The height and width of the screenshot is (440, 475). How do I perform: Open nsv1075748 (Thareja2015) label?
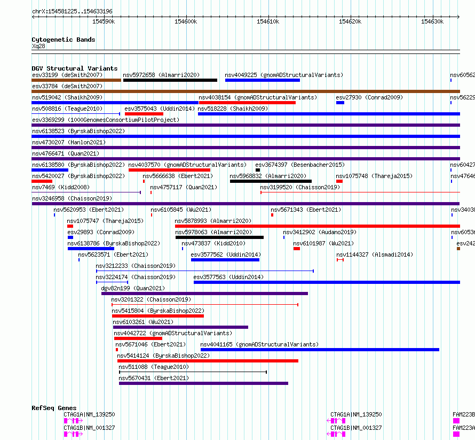tap(374, 176)
